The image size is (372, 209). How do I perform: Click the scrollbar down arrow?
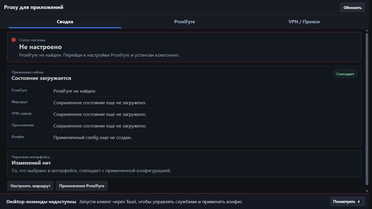click(367, 191)
